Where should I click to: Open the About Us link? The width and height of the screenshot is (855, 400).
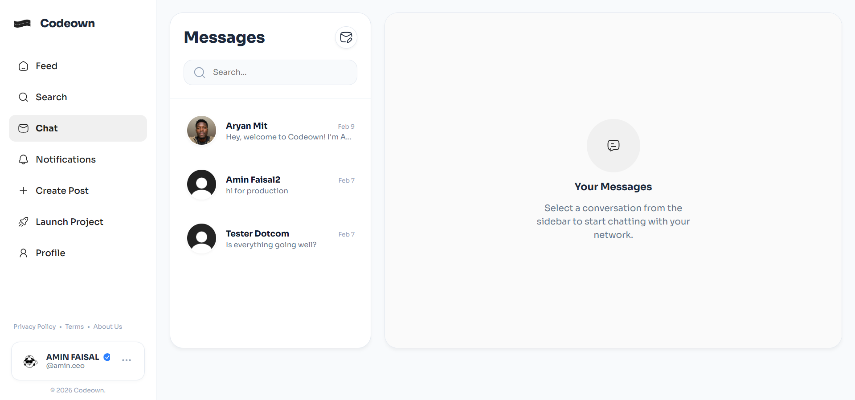pos(107,327)
